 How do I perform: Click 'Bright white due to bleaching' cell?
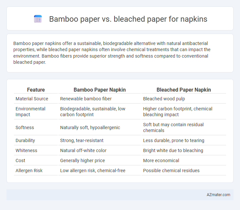coord(173,150)
